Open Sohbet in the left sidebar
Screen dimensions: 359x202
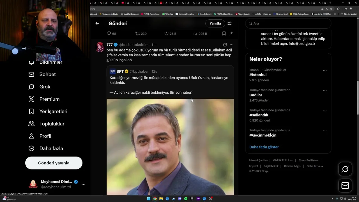coord(42,74)
